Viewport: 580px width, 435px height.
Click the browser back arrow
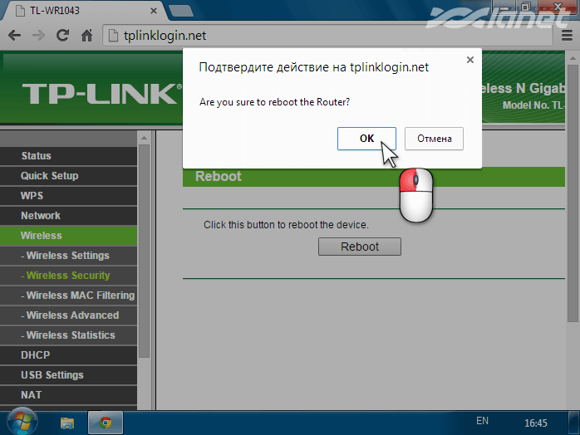point(14,36)
